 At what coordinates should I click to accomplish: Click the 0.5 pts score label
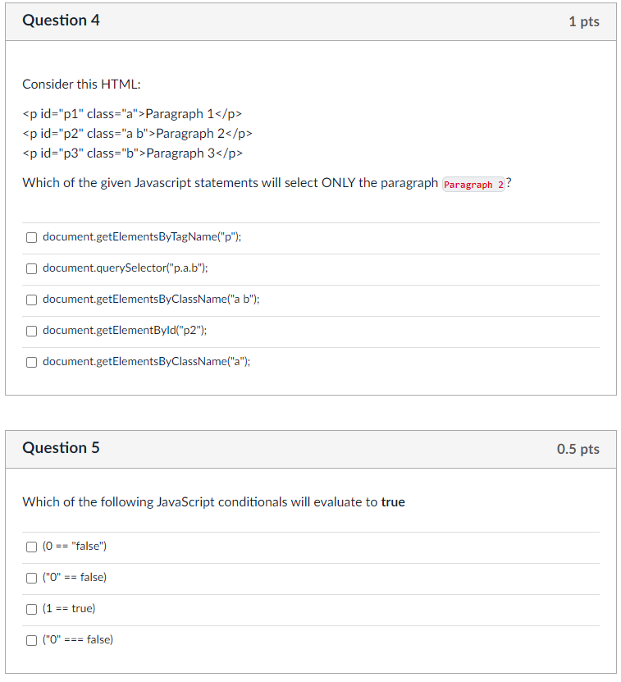click(578, 449)
